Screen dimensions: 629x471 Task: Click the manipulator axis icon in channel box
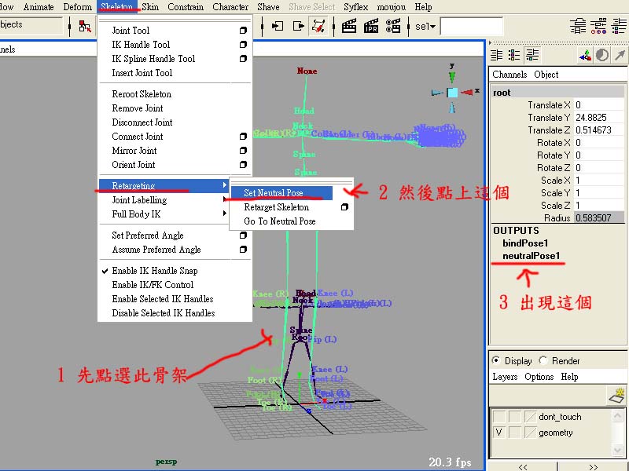coord(585,55)
